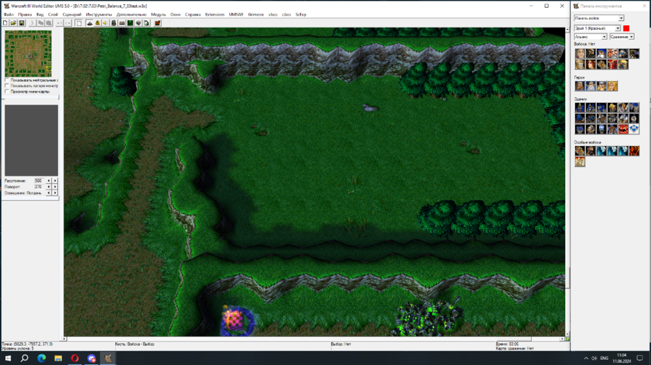This screenshot has width=651, height=365.
Task: Click the selection brush toolbar icon
Action: [79, 23]
